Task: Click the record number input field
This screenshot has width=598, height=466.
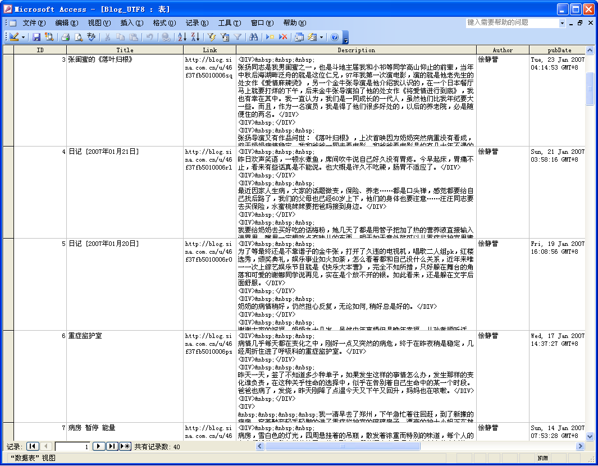Action: coord(72,447)
